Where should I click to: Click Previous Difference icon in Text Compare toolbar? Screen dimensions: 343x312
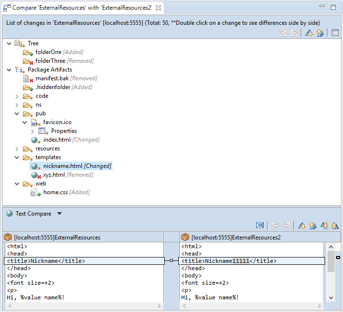tap(313, 225)
